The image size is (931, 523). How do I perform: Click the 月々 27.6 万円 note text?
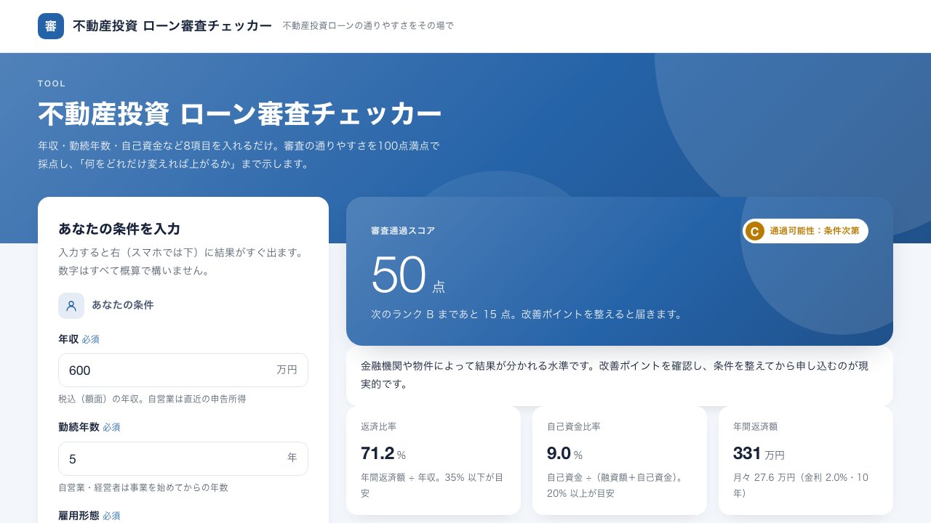pyautogui.click(x=801, y=485)
